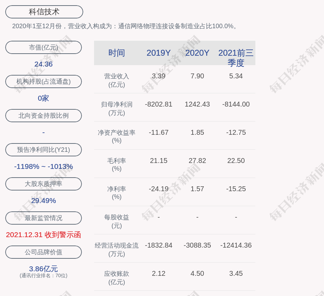The height and width of the screenshot is (296, 324).
Task: Click the 净资产收益率(%) row label
Action: tap(117, 137)
